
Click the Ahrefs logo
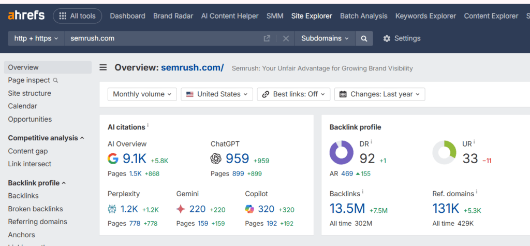coord(26,16)
